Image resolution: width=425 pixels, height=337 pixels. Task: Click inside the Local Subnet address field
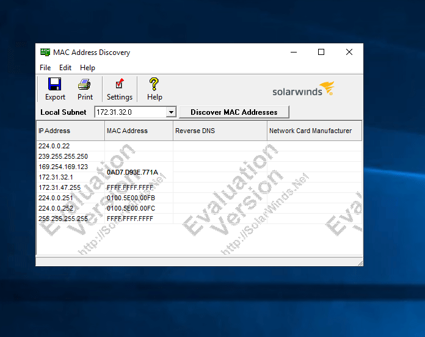tap(129, 112)
